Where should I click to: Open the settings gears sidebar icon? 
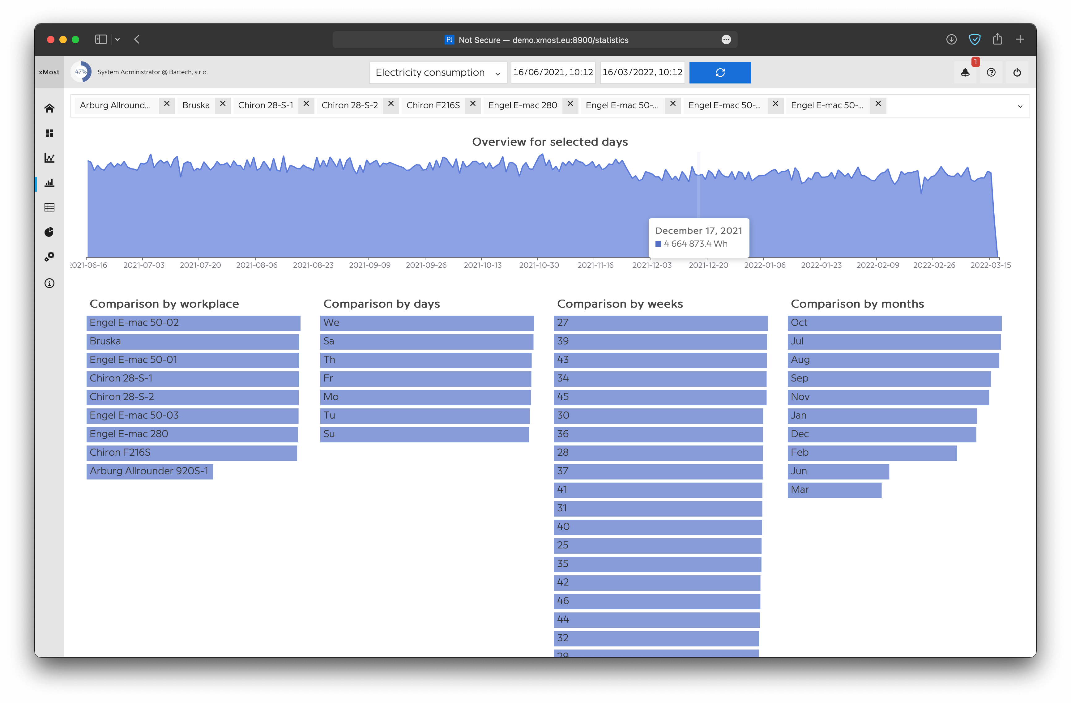(x=49, y=257)
